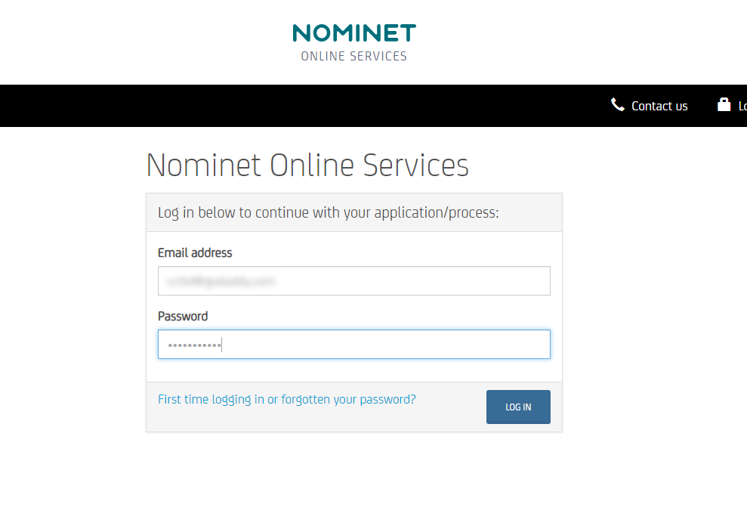This screenshot has height=520, width=747.
Task: Click the Nominet Online Services heading
Action: [307, 166]
